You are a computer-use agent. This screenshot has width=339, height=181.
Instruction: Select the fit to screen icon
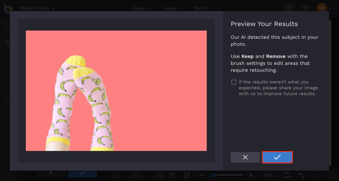click(172, 175)
